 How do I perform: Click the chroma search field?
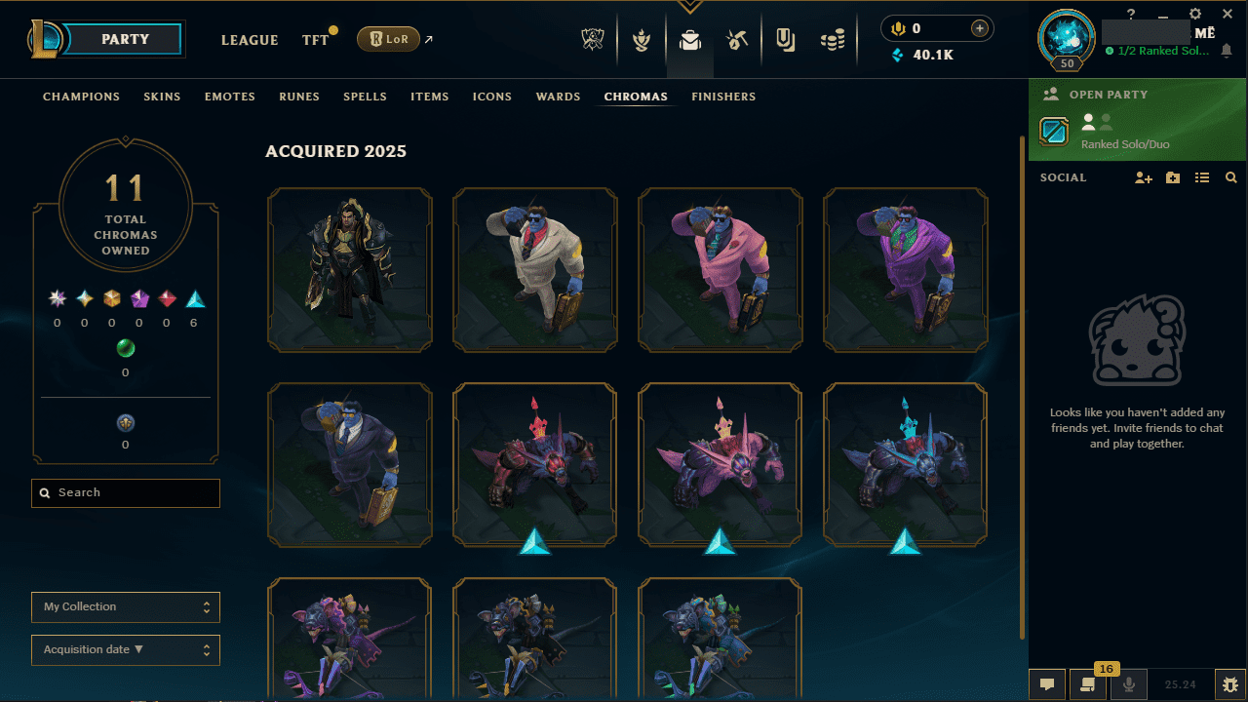click(126, 493)
